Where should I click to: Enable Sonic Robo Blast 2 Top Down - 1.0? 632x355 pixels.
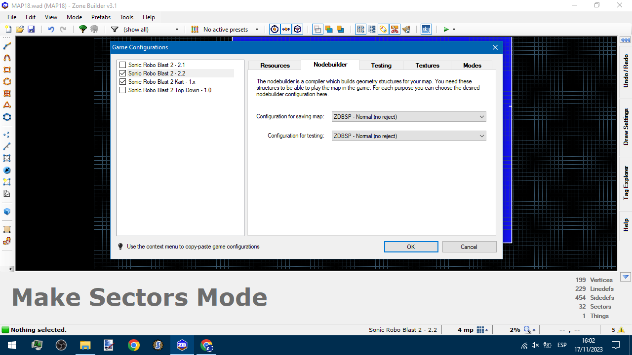pyautogui.click(x=123, y=90)
